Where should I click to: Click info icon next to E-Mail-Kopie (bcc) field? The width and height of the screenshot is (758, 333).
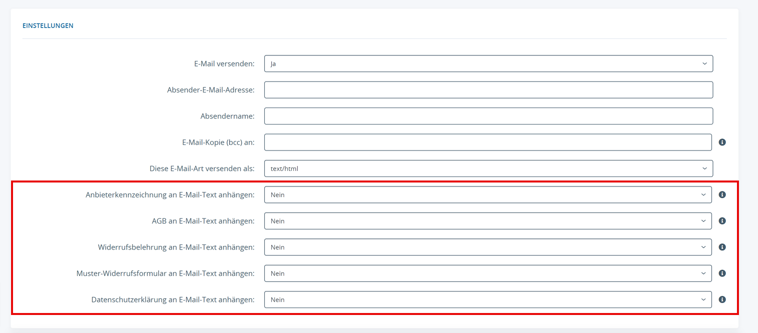[722, 142]
